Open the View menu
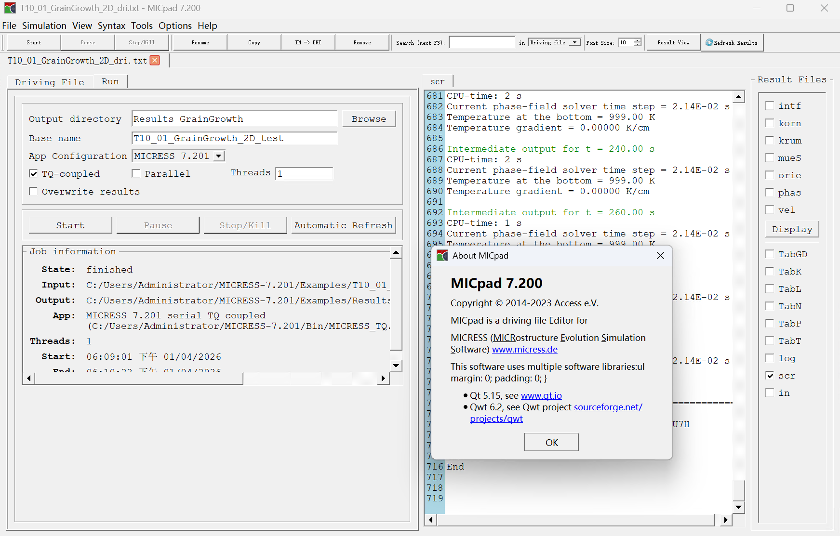 pos(82,26)
